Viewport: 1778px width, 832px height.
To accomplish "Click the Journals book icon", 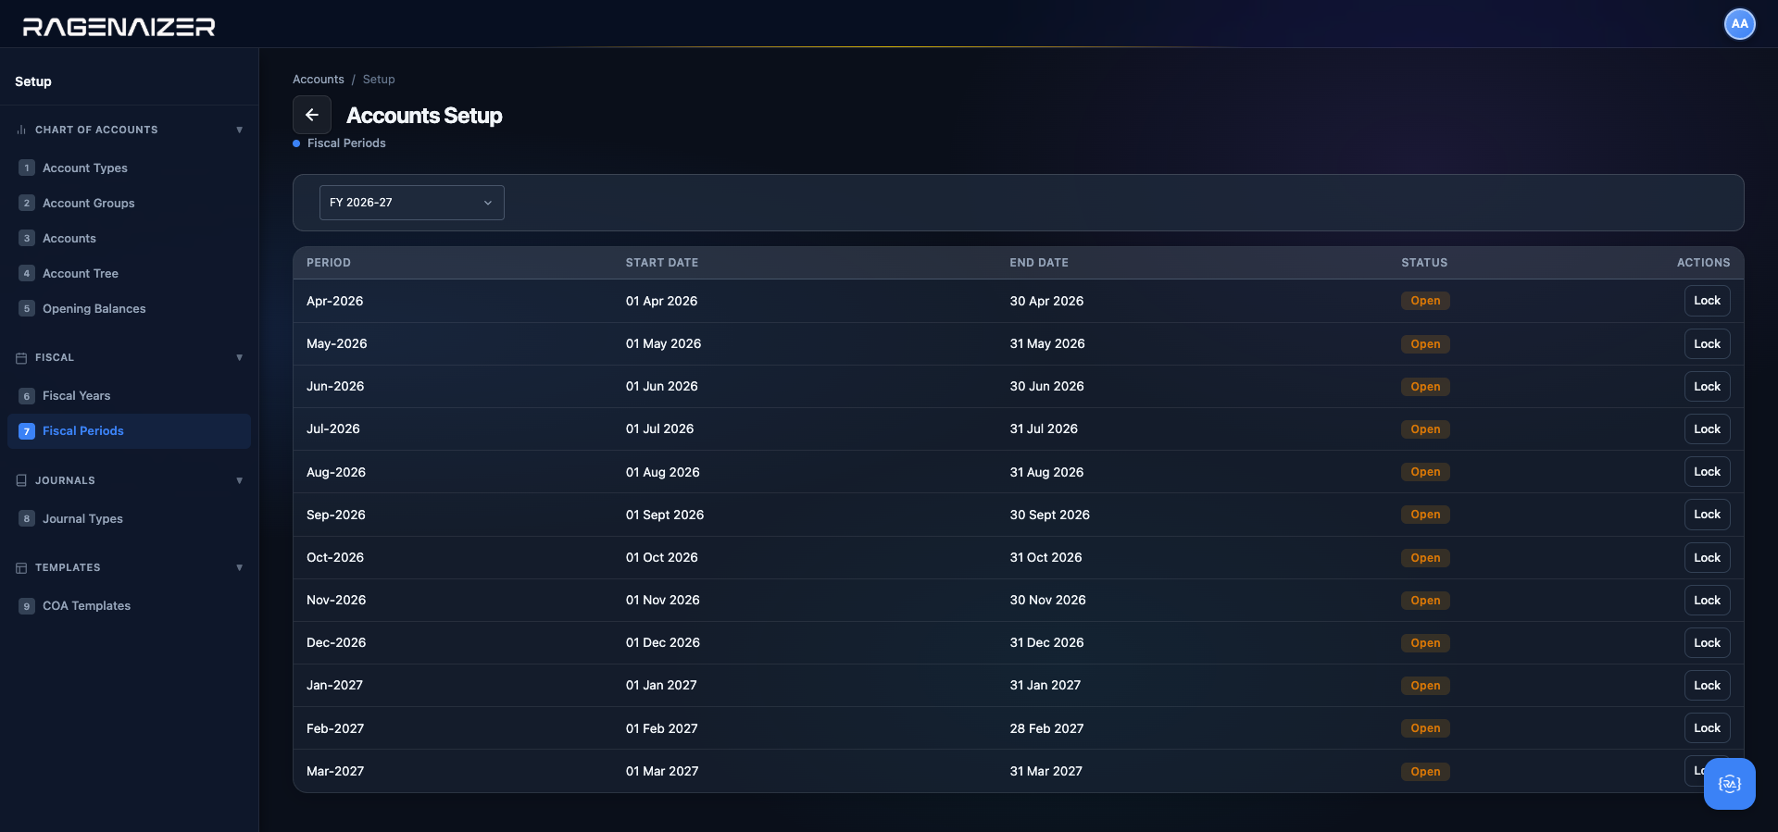I will coord(21,481).
